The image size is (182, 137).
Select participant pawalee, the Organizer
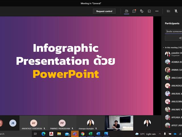pos(173,54)
